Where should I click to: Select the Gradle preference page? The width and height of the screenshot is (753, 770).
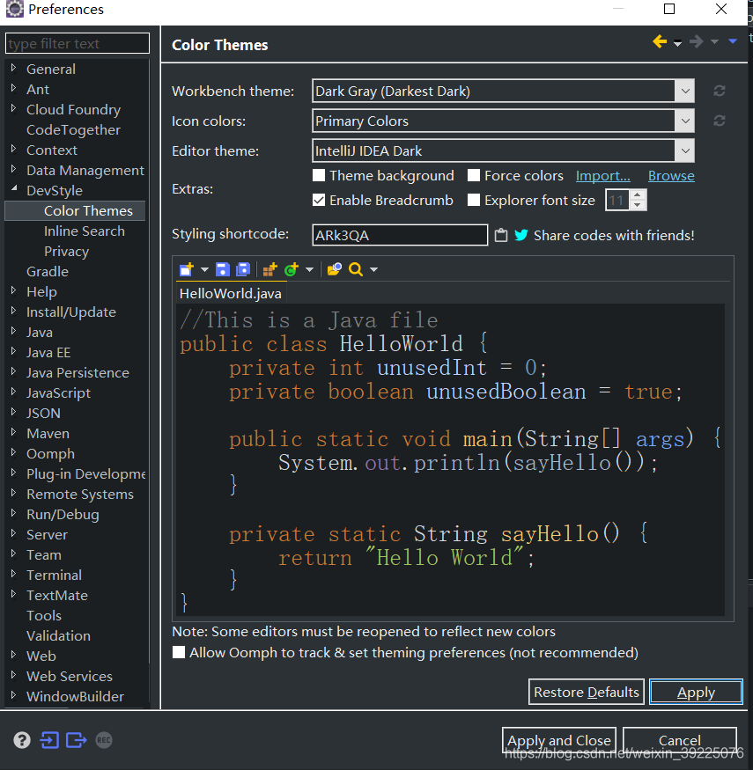click(x=48, y=271)
